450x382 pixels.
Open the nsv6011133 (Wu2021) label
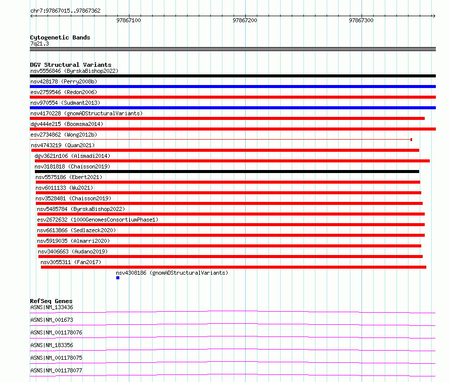coord(64,188)
